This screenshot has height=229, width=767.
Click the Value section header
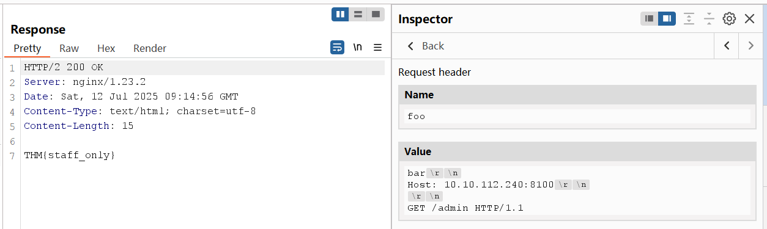coord(577,151)
